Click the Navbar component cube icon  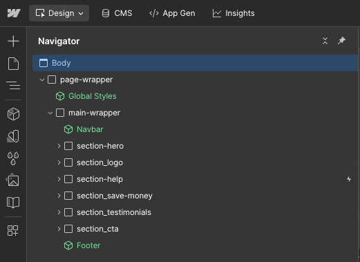click(x=68, y=129)
